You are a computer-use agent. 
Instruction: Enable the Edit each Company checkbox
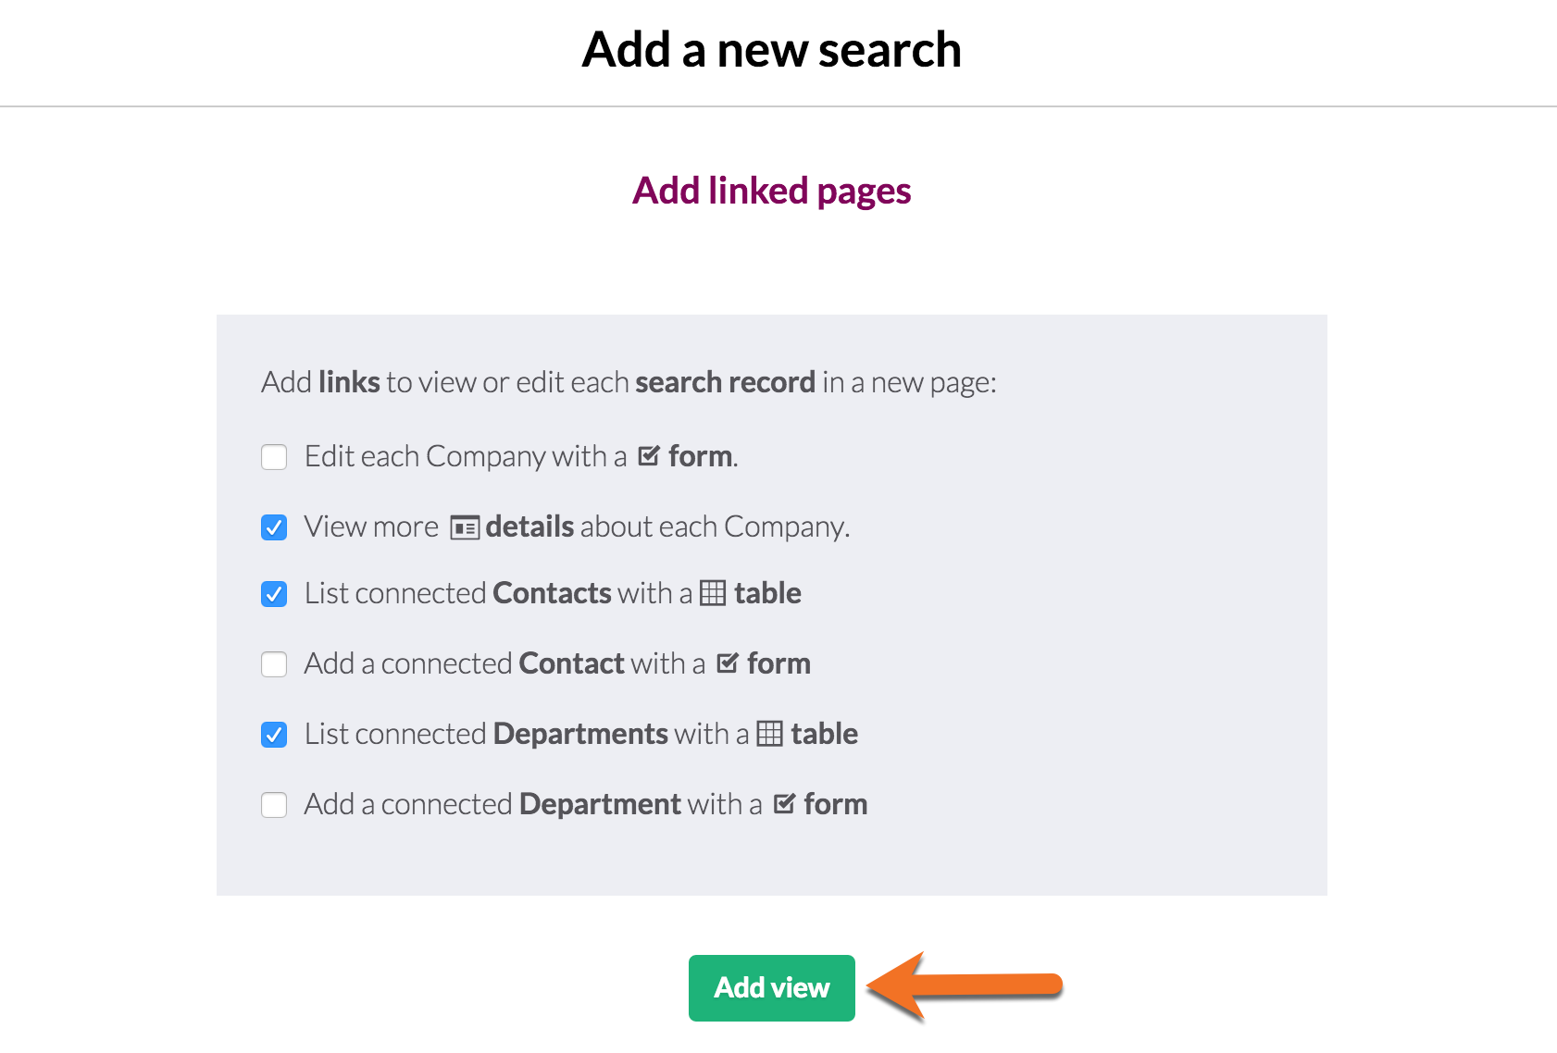274,457
